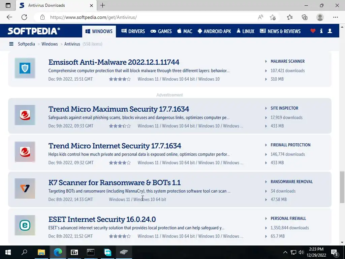
Task: Open the Windows Start menu
Action: click(8, 252)
